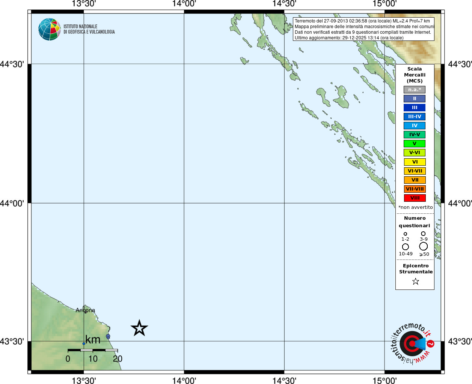
Task: Click the 10 mark on scale bar
Action: point(93,359)
